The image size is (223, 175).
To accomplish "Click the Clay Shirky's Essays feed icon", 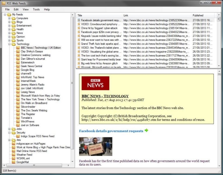I will (x=18, y=51).
